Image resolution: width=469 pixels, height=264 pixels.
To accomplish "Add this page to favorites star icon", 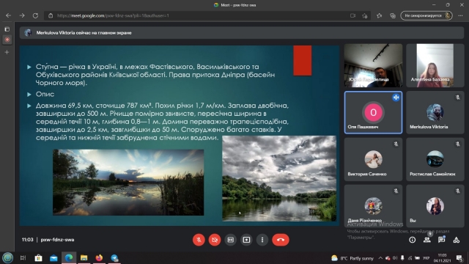I will (x=365, y=15).
